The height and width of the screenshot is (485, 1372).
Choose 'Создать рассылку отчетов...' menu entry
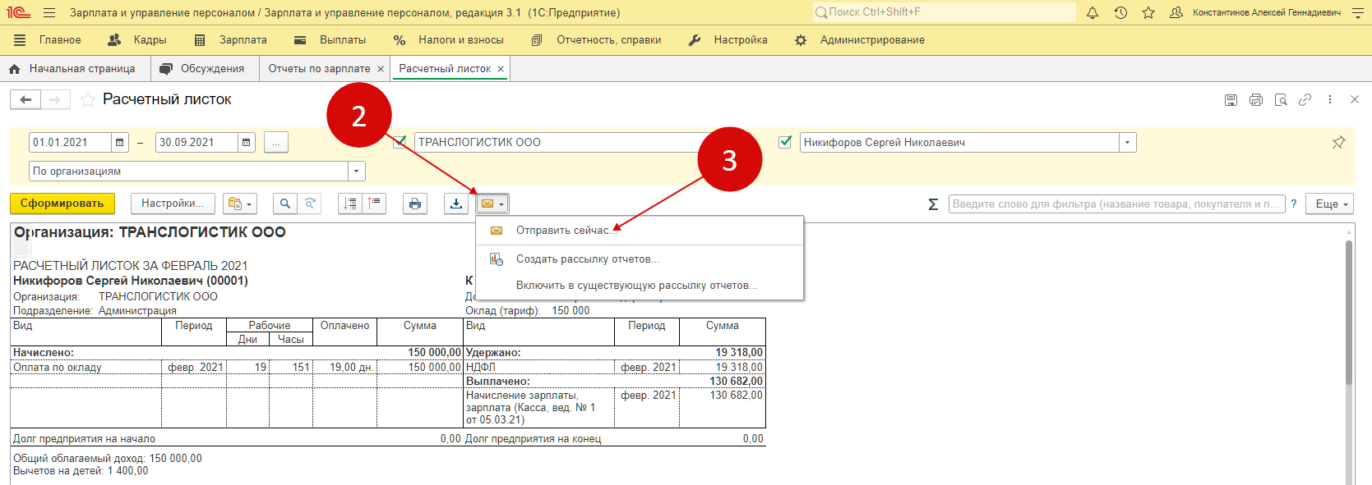587,259
